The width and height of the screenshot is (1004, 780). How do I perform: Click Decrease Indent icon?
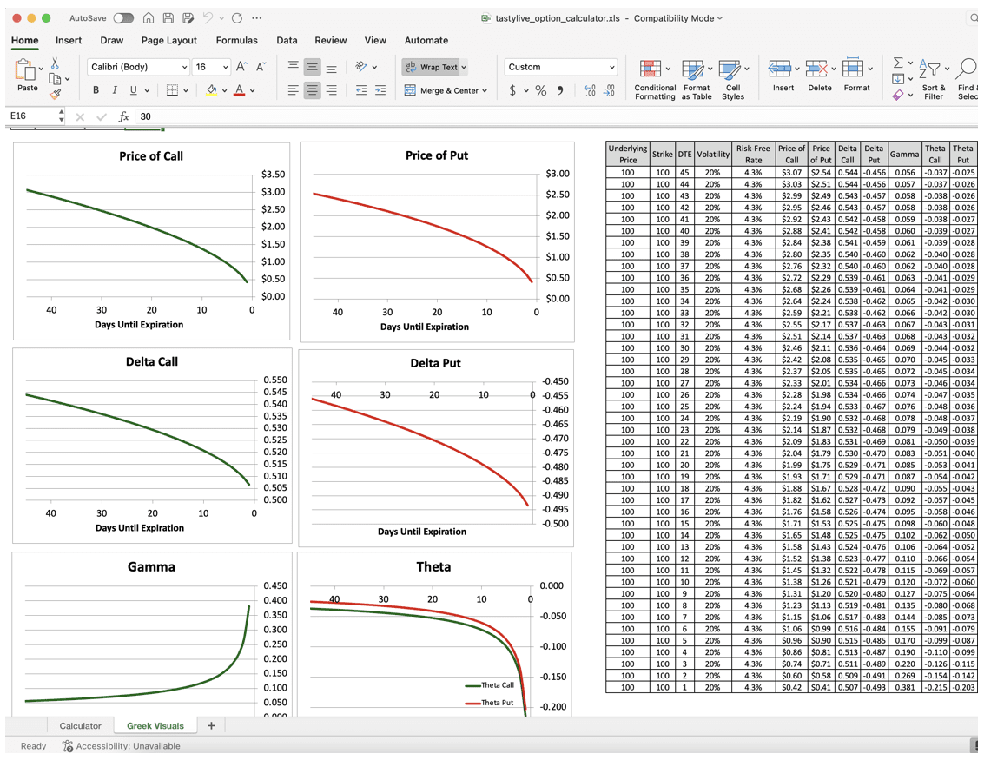(x=361, y=90)
